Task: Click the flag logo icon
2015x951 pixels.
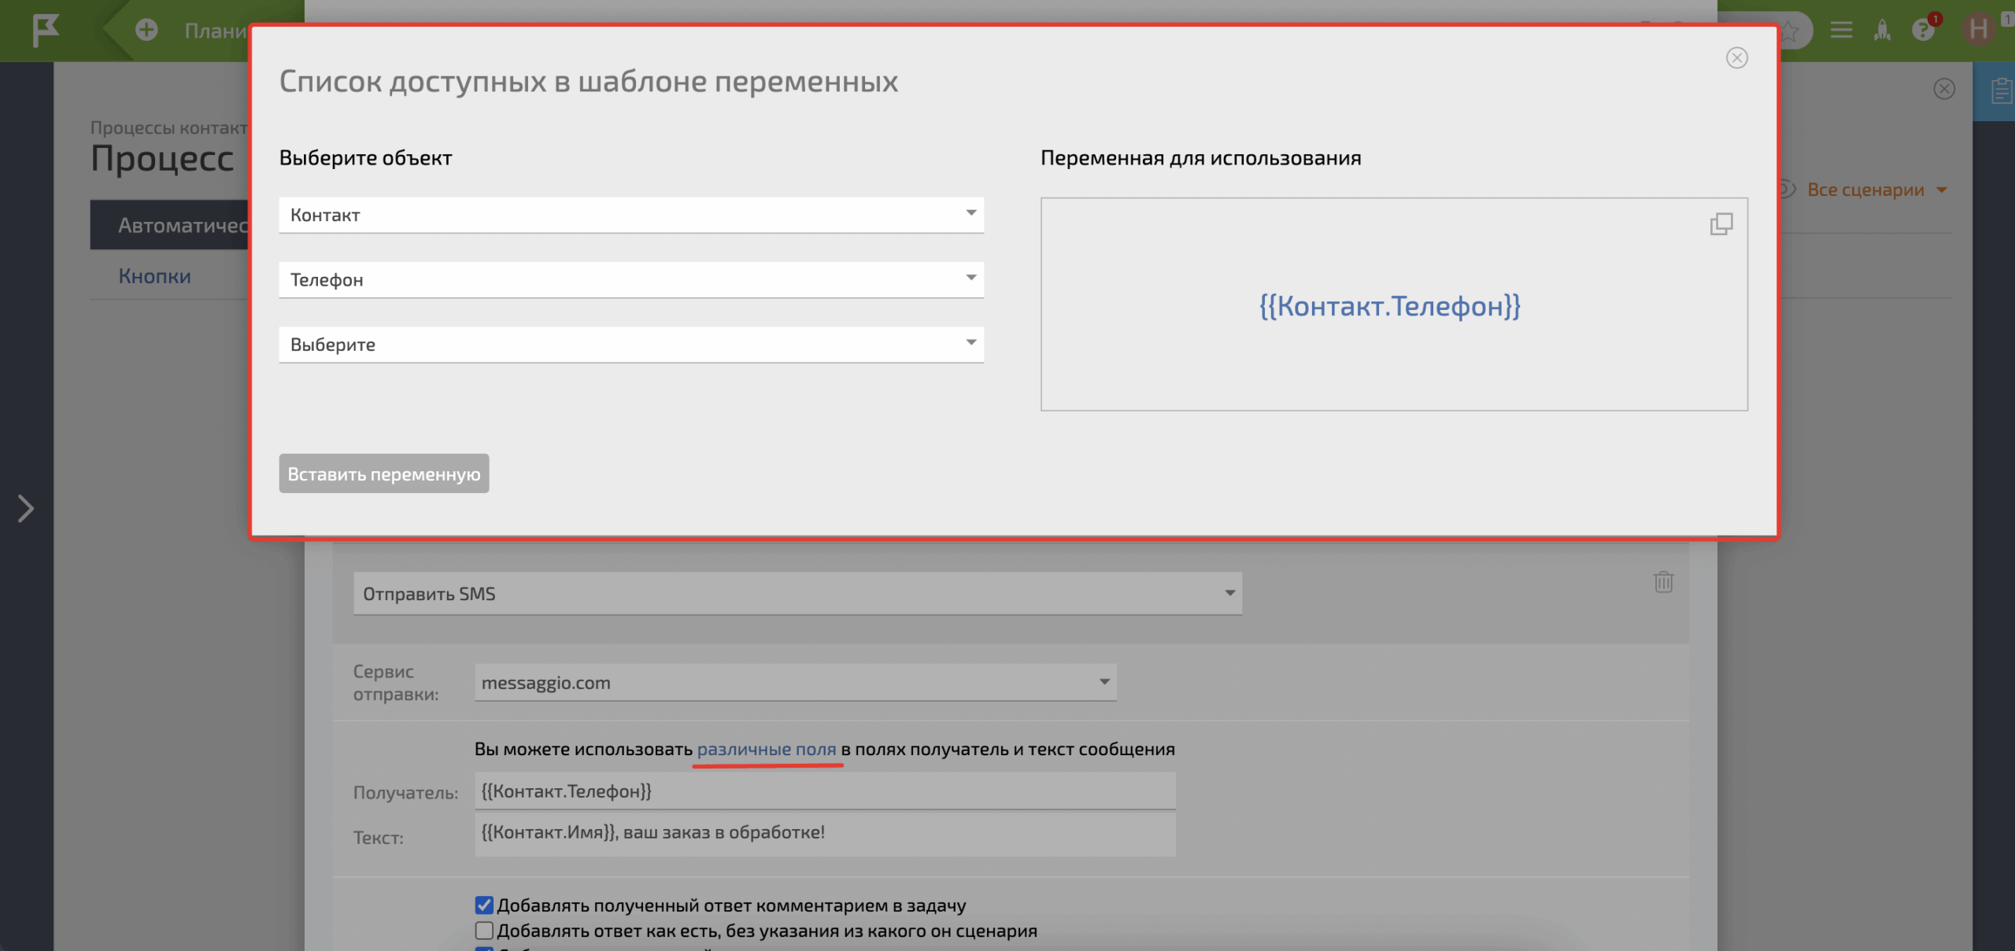Action: click(46, 31)
